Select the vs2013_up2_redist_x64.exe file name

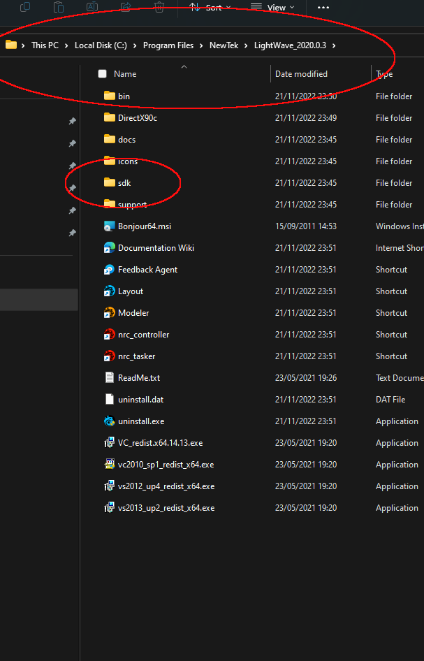tap(166, 508)
